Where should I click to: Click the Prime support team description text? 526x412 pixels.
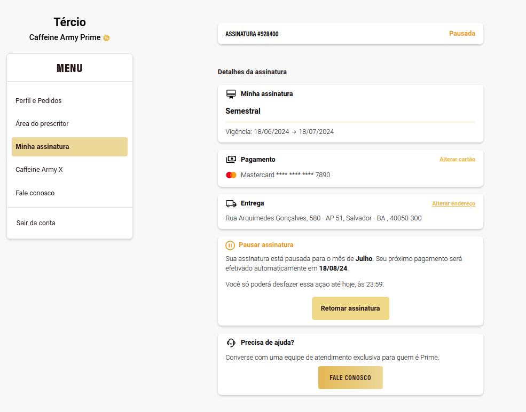[332, 358]
